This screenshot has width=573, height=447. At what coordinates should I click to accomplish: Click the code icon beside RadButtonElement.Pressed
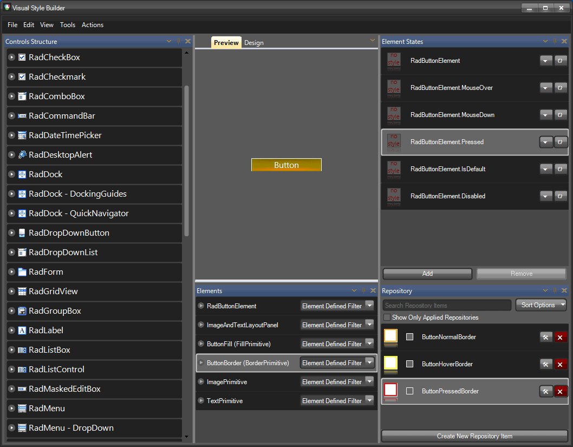coord(561,141)
